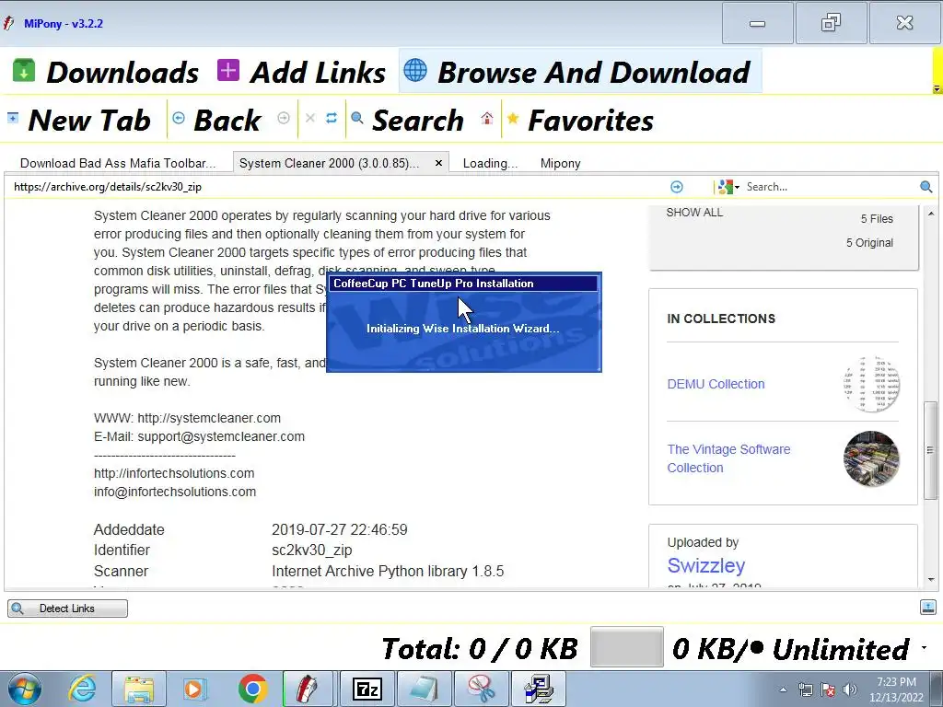This screenshot has width=943, height=707.
Task: Click the http://infortechsolutions.com text
Action: pos(174,473)
